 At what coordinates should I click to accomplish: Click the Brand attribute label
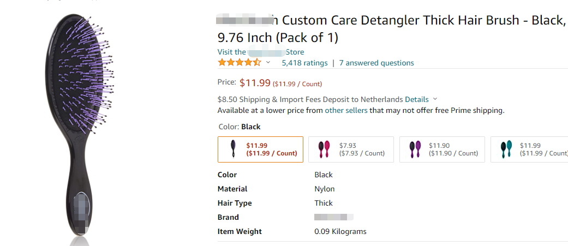(228, 217)
